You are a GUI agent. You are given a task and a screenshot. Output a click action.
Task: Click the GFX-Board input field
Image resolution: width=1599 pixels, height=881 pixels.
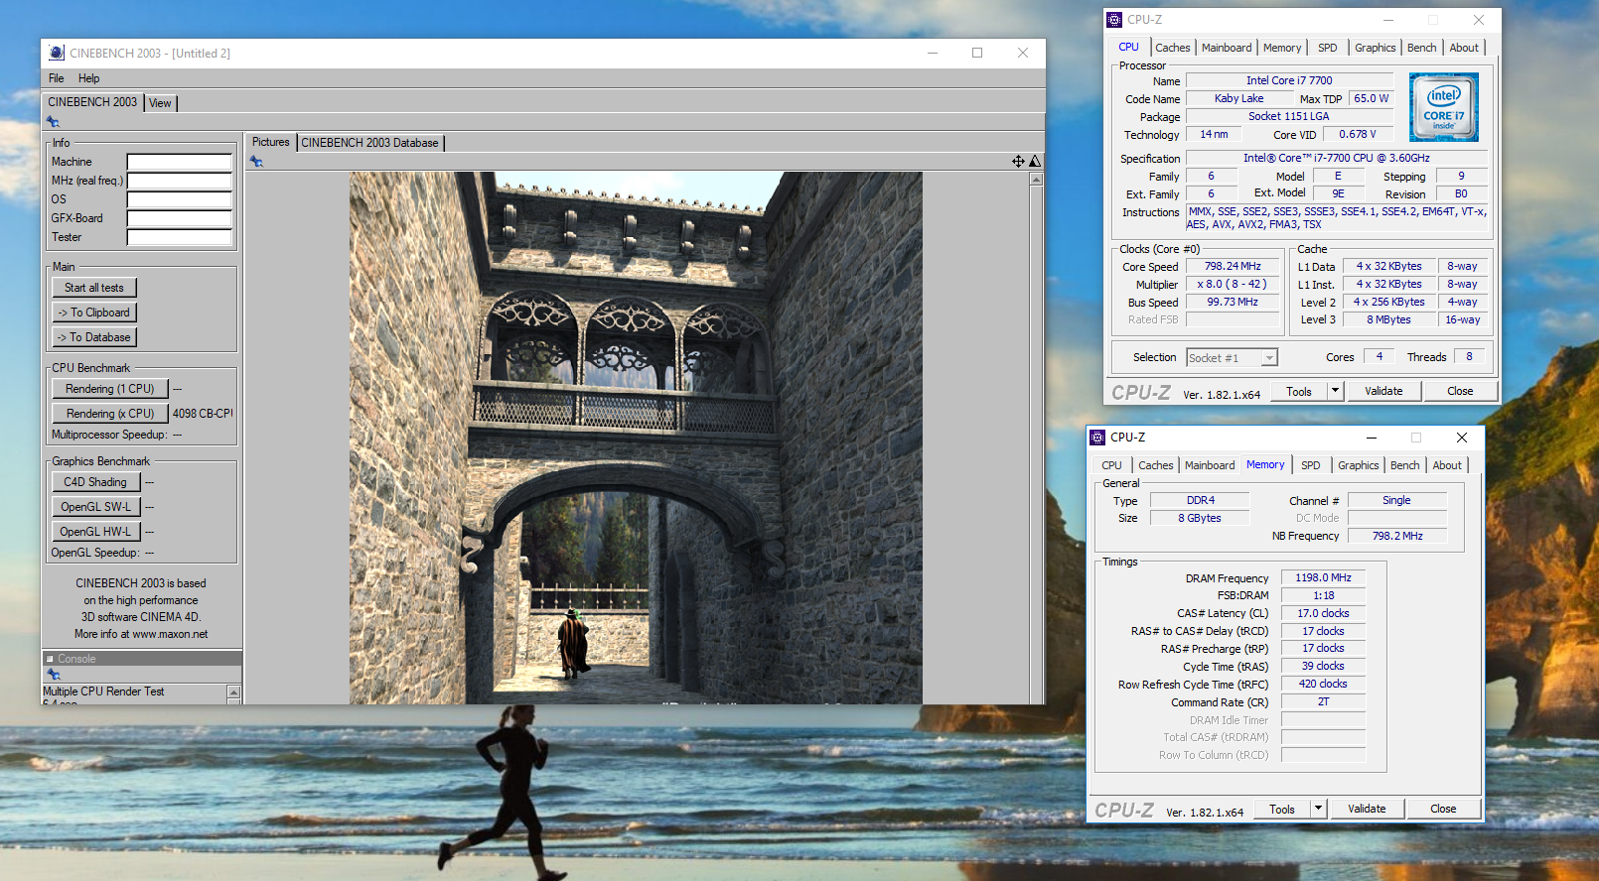point(179,218)
